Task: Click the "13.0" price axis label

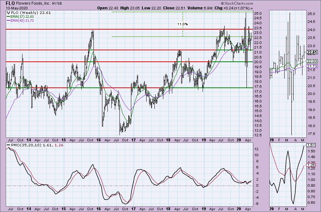Action: 257,131
